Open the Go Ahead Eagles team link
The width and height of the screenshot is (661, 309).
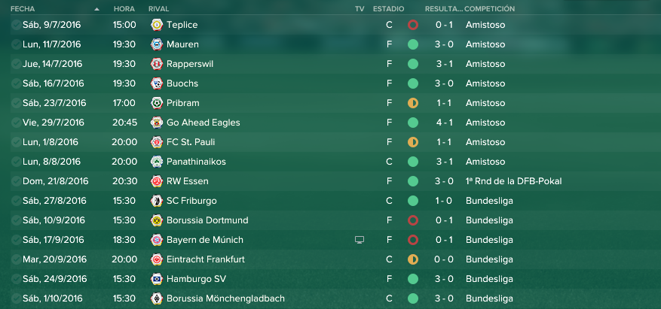pos(204,123)
